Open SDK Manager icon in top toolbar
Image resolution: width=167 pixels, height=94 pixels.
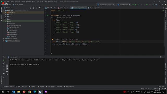coord(156,5)
